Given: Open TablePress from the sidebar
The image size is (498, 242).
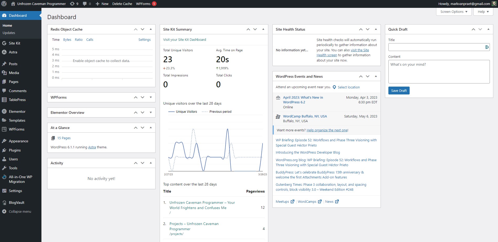Looking at the screenshot, I should pos(17,100).
